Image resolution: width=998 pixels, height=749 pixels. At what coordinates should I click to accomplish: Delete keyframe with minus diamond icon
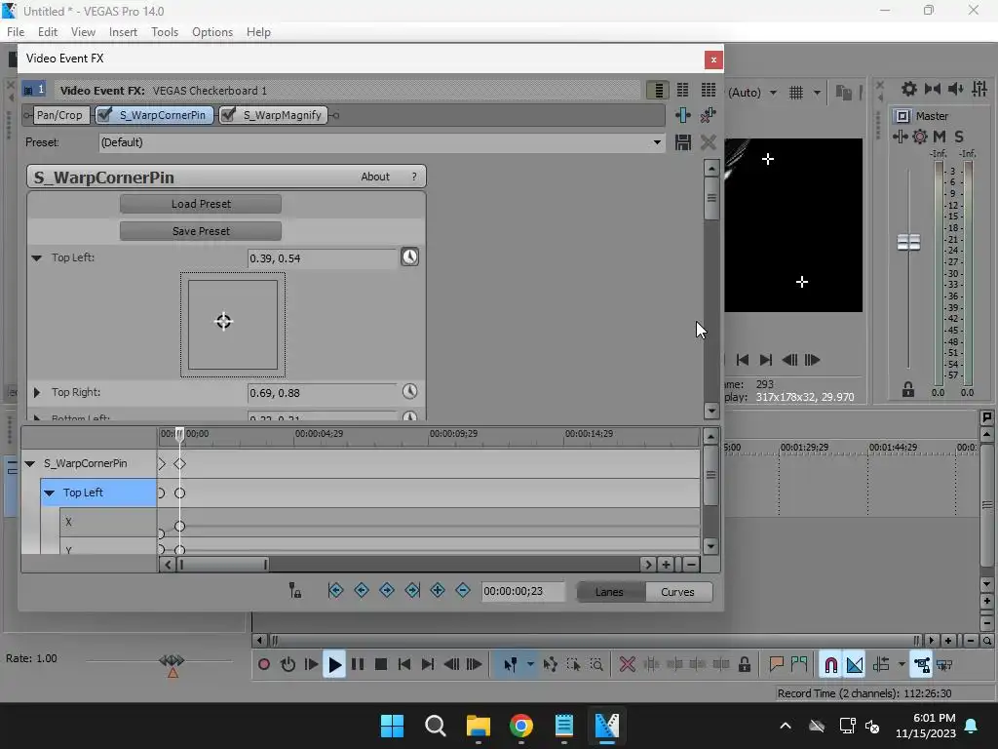[463, 590]
